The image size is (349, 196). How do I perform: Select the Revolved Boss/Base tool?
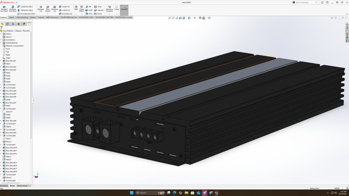(x=13, y=9)
